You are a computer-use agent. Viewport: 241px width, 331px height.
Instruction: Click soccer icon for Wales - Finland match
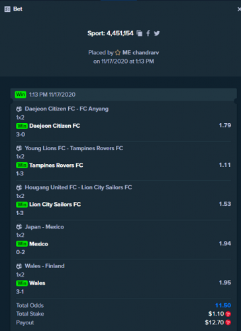pos(19,266)
